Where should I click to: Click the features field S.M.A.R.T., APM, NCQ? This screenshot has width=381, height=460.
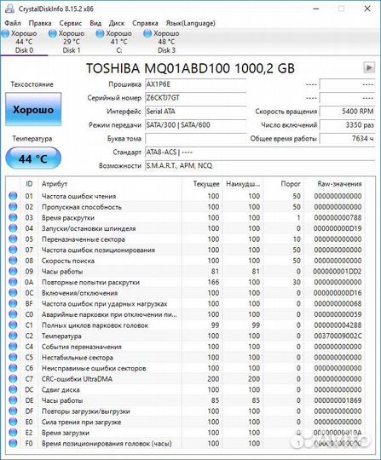260,165
